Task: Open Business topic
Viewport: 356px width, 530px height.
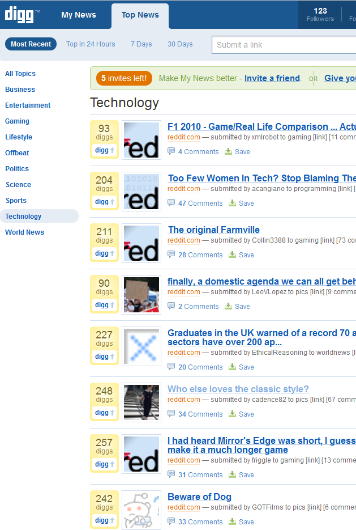Action: [x=20, y=89]
